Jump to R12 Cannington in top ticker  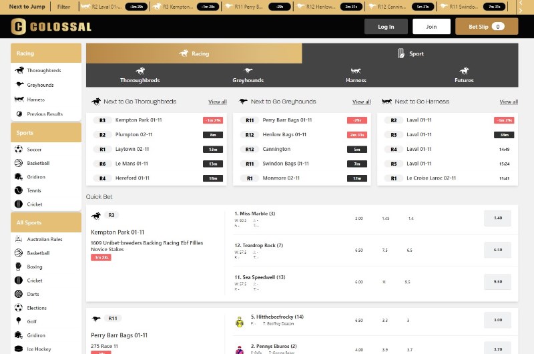401,7
